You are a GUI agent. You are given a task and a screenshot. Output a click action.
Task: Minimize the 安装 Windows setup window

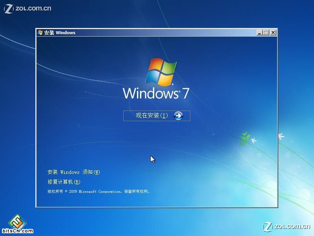point(259,33)
